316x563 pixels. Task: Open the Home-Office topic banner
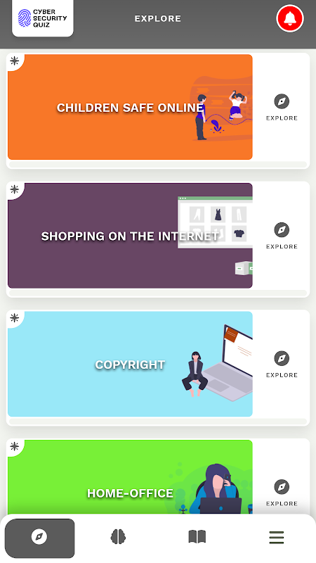point(130,478)
